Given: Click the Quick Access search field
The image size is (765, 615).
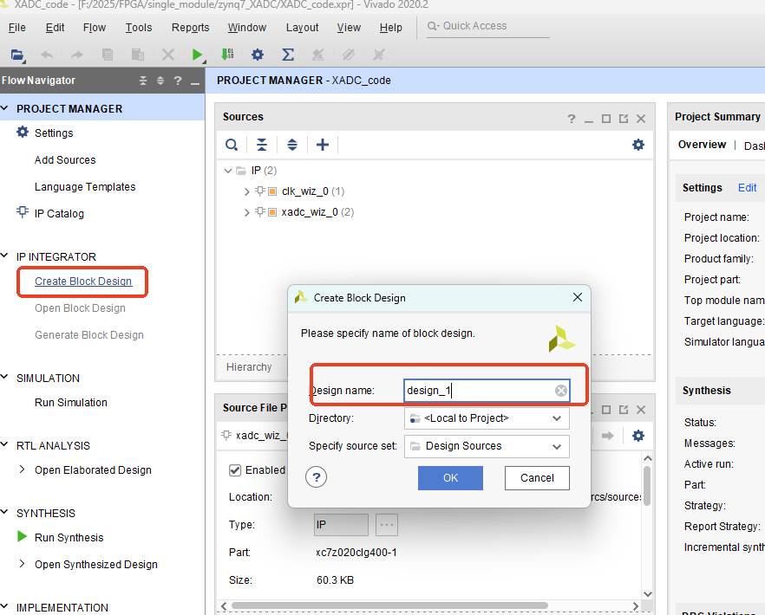Looking at the screenshot, I should point(489,26).
